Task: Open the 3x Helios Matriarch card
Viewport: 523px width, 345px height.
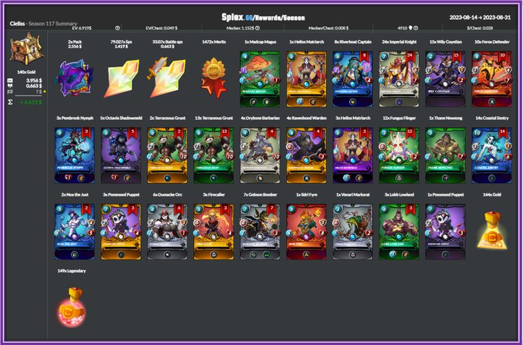Action: click(x=353, y=155)
